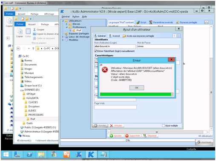This screenshot has height=161, width=216.
Task: Open the 'Accueil' tab in front Explorer window
Action: point(32,24)
